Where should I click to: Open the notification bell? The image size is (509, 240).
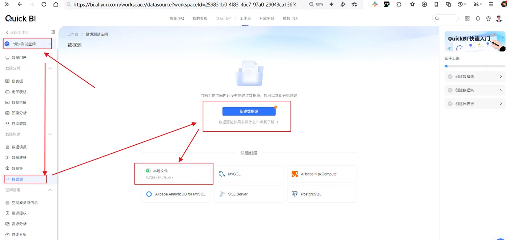(478, 18)
